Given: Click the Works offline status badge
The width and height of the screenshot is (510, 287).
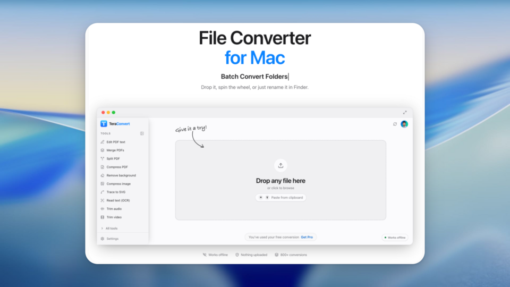Looking at the screenshot, I should (395, 238).
